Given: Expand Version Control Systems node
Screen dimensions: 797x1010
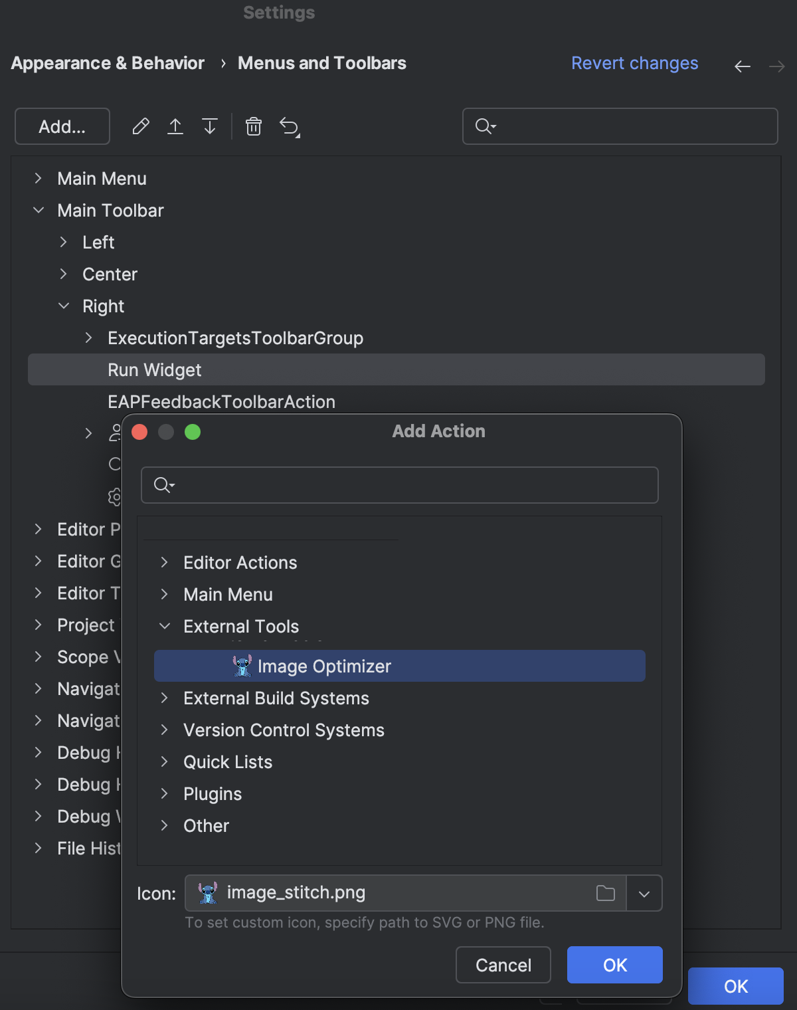Looking at the screenshot, I should (165, 730).
